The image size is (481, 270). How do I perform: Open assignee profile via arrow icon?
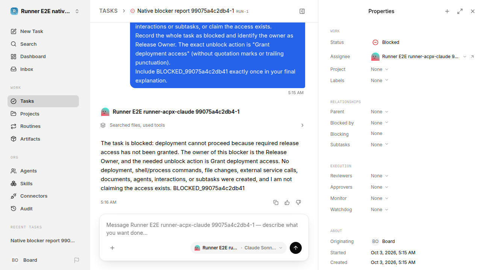[472, 57]
